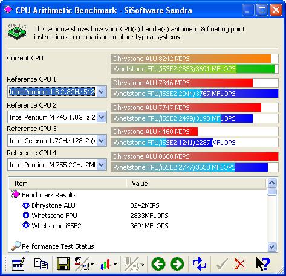Select the Intel Pentium M 745 1.8GHz combo box

57,117
